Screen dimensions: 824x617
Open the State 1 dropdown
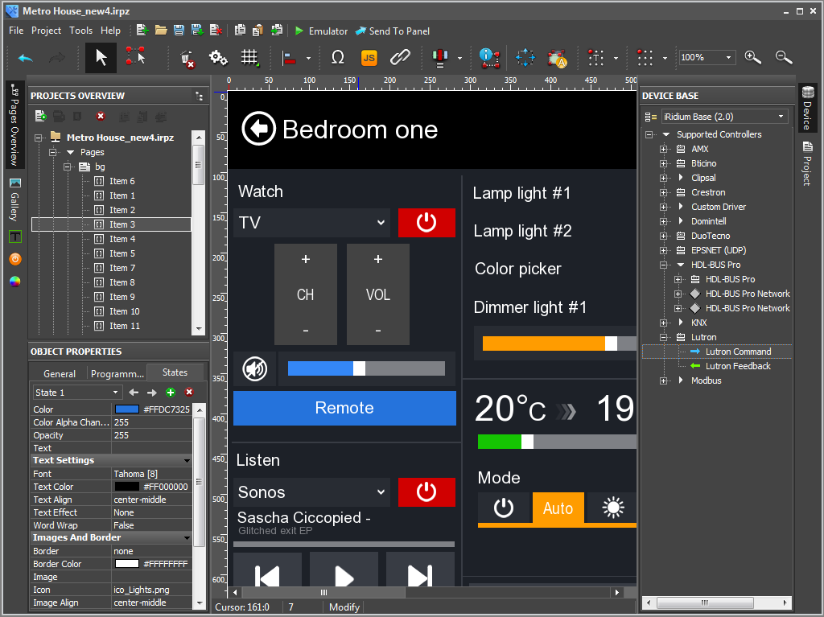point(77,393)
